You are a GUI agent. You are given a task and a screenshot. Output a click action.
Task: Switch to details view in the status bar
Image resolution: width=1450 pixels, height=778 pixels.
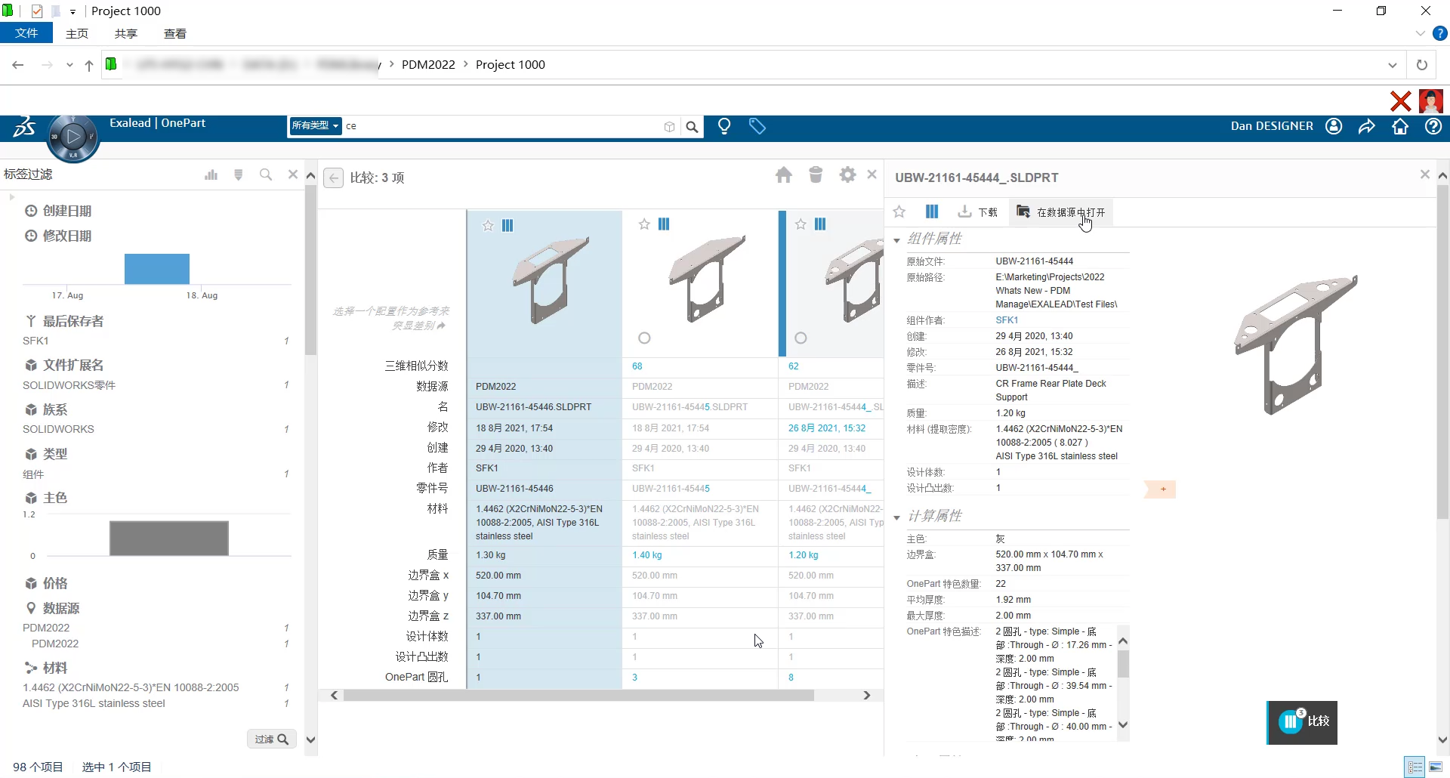[x=1415, y=767]
